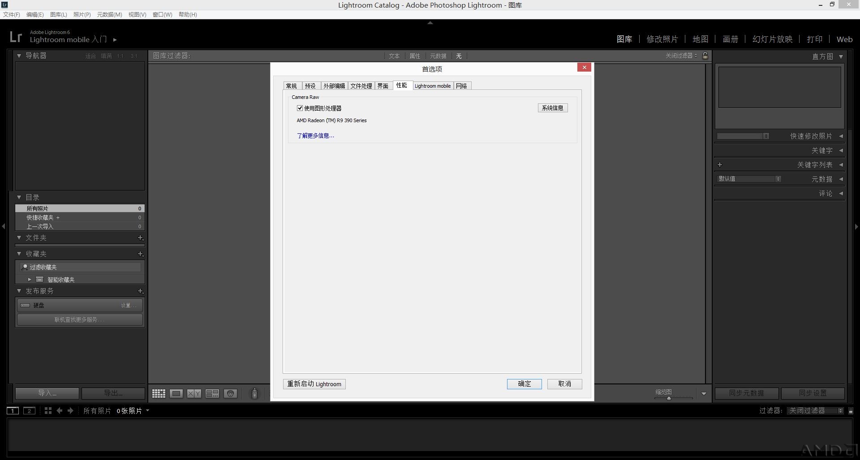This screenshot has width=860, height=460.
Task: Expand the Keywording (关键字) panel
Action: (x=841, y=150)
